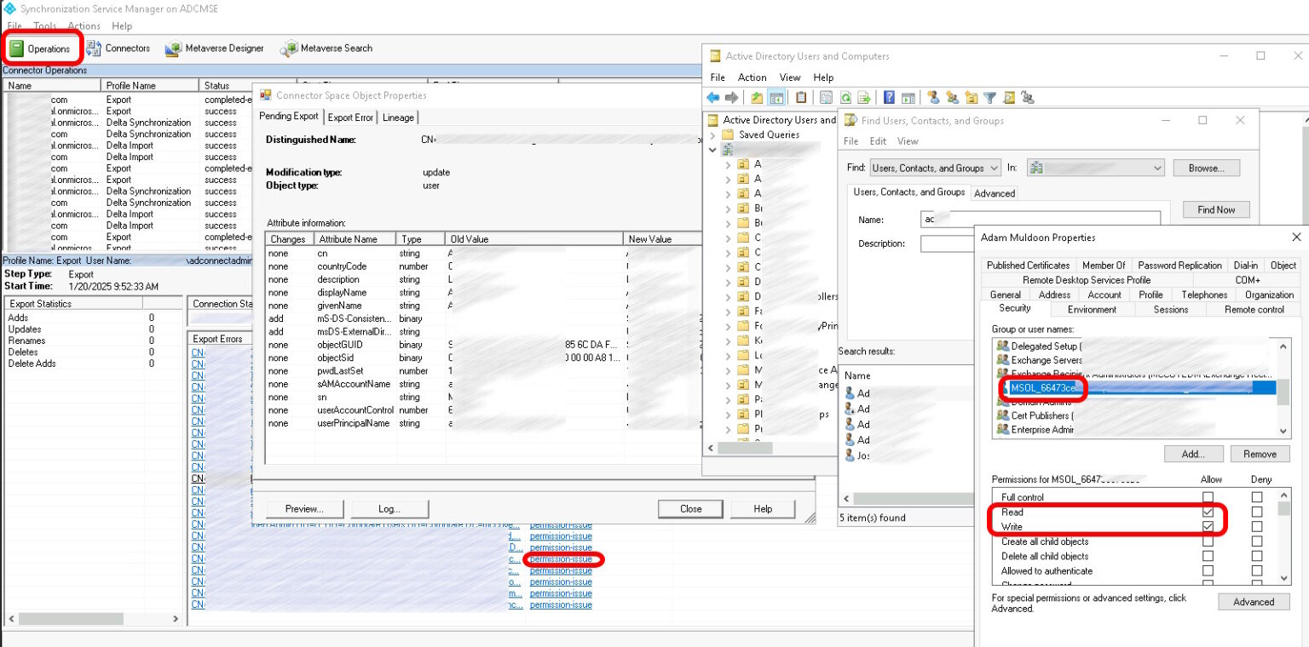This screenshot has width=1309, height=647.
Task: Open the 'In:' scope dropdown
Action: point(1156,168)
